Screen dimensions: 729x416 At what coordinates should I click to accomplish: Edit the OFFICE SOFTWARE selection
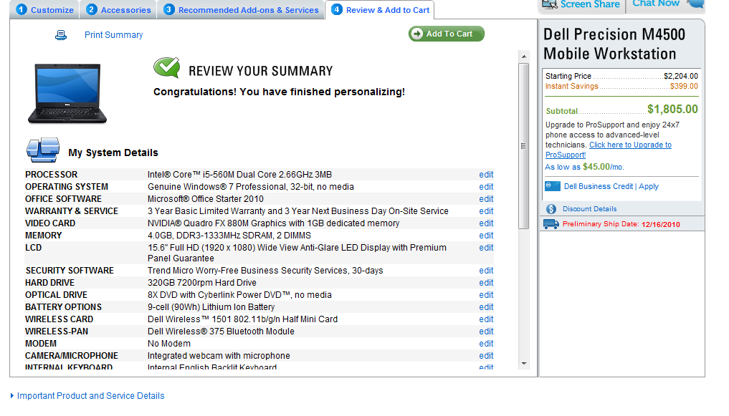coord(486,199)
